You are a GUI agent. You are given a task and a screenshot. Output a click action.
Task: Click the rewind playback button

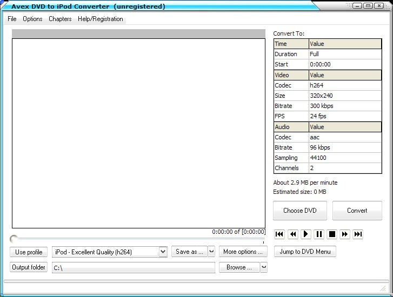(292, 234)
